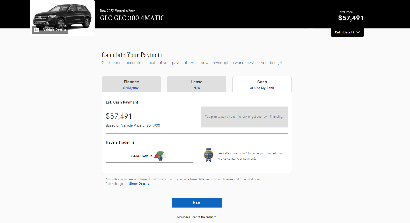Click the 'Have a Trade-In?' label
Screen dimensions: 410x223
(x=120, y=142)
